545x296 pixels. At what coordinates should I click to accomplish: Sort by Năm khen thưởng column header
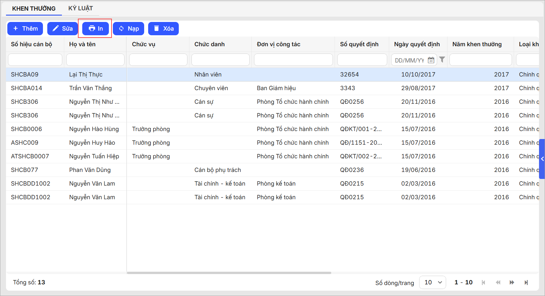click(x=477, y=44)
